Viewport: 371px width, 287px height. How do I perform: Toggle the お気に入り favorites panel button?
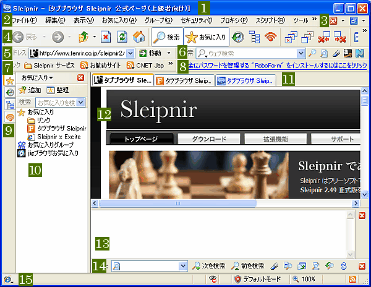click(x=207, y=37)
